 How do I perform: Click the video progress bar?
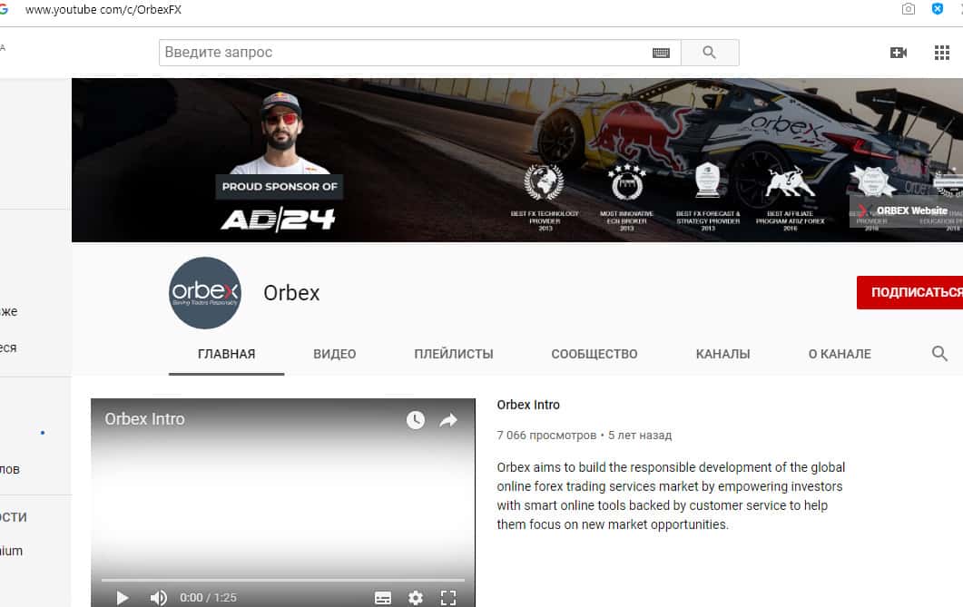point(283,580)
